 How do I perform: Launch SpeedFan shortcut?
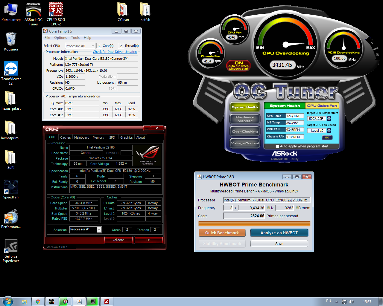(11, 189)
